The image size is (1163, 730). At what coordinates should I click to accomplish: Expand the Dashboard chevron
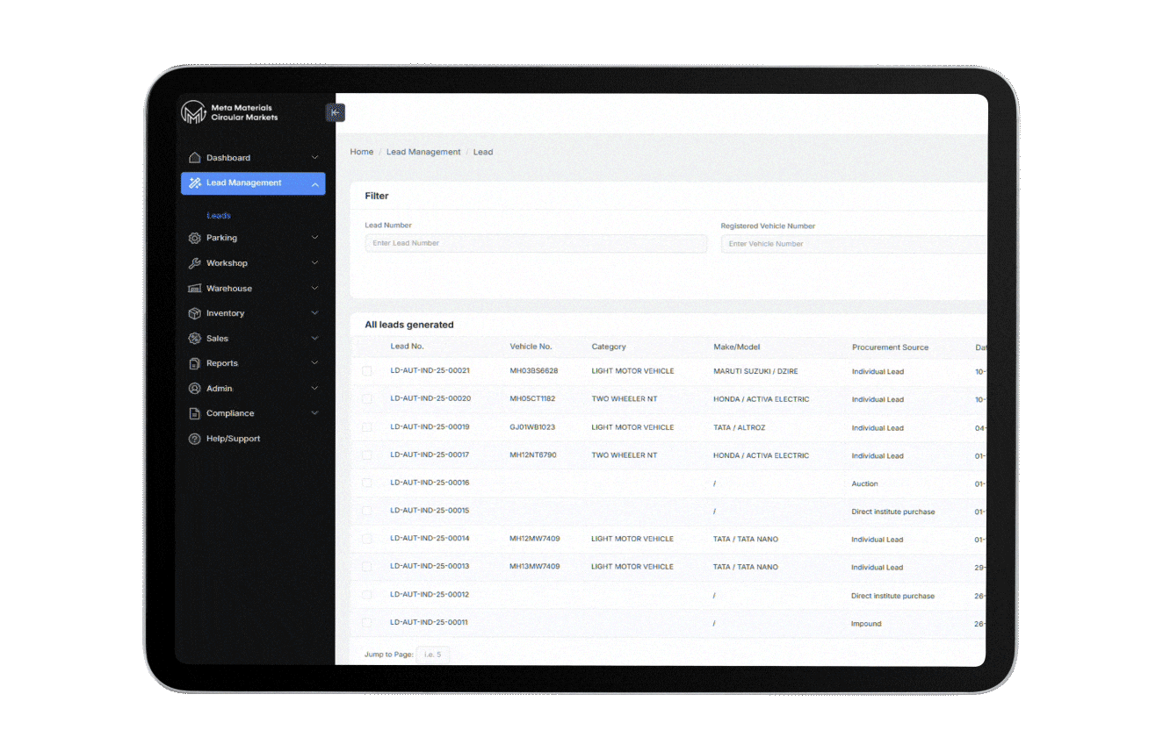pyautogui.click(x=315, y=158)
